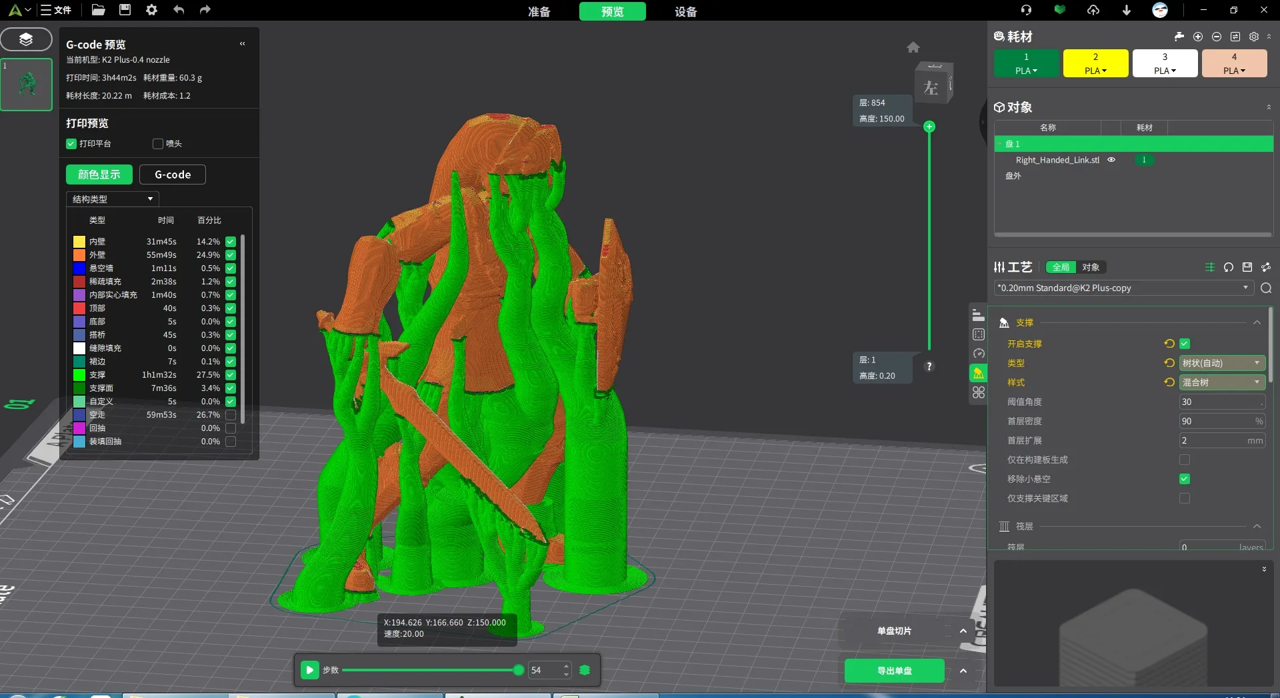Reset the 开启支撑 setting to default
The height and width of the screenshot is (698, 1280).
pyautogui.click(x=1169, y=344)
